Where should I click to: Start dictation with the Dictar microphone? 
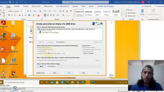pyautogui.click(x=142, y=12)
